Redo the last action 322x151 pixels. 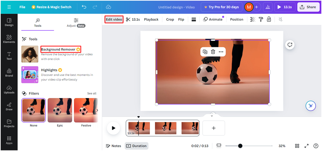coord(95,7)
